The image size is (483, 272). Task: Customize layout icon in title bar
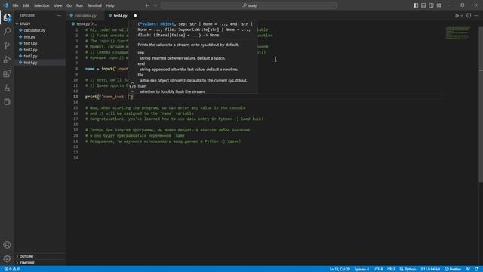(439, 5)
